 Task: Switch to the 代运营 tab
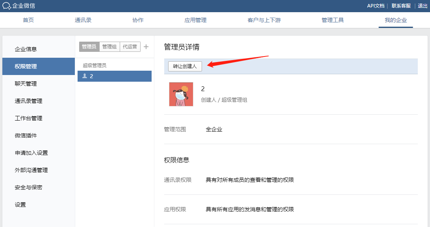point(130,47)
